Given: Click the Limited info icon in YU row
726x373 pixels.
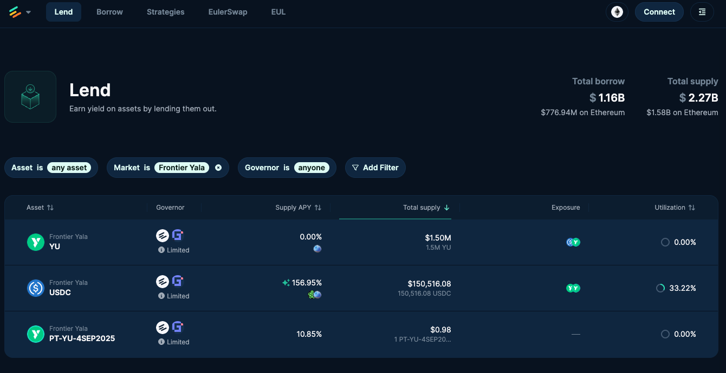Looking at the screenshot, I should tap(161, 250).
